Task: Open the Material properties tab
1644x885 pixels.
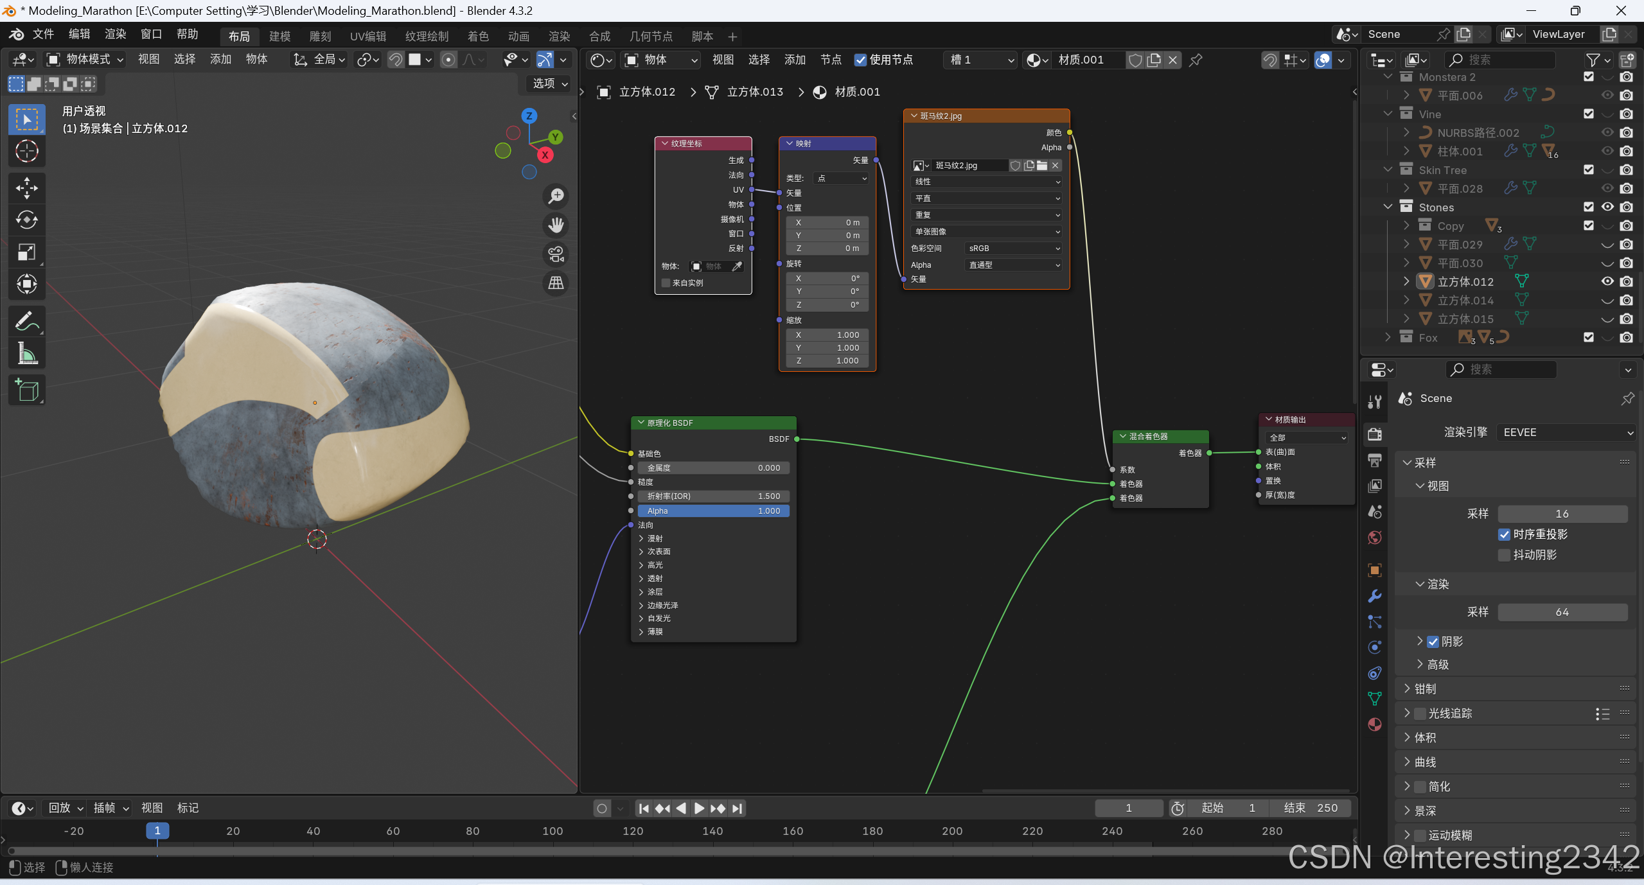Action: (1374, 724)
